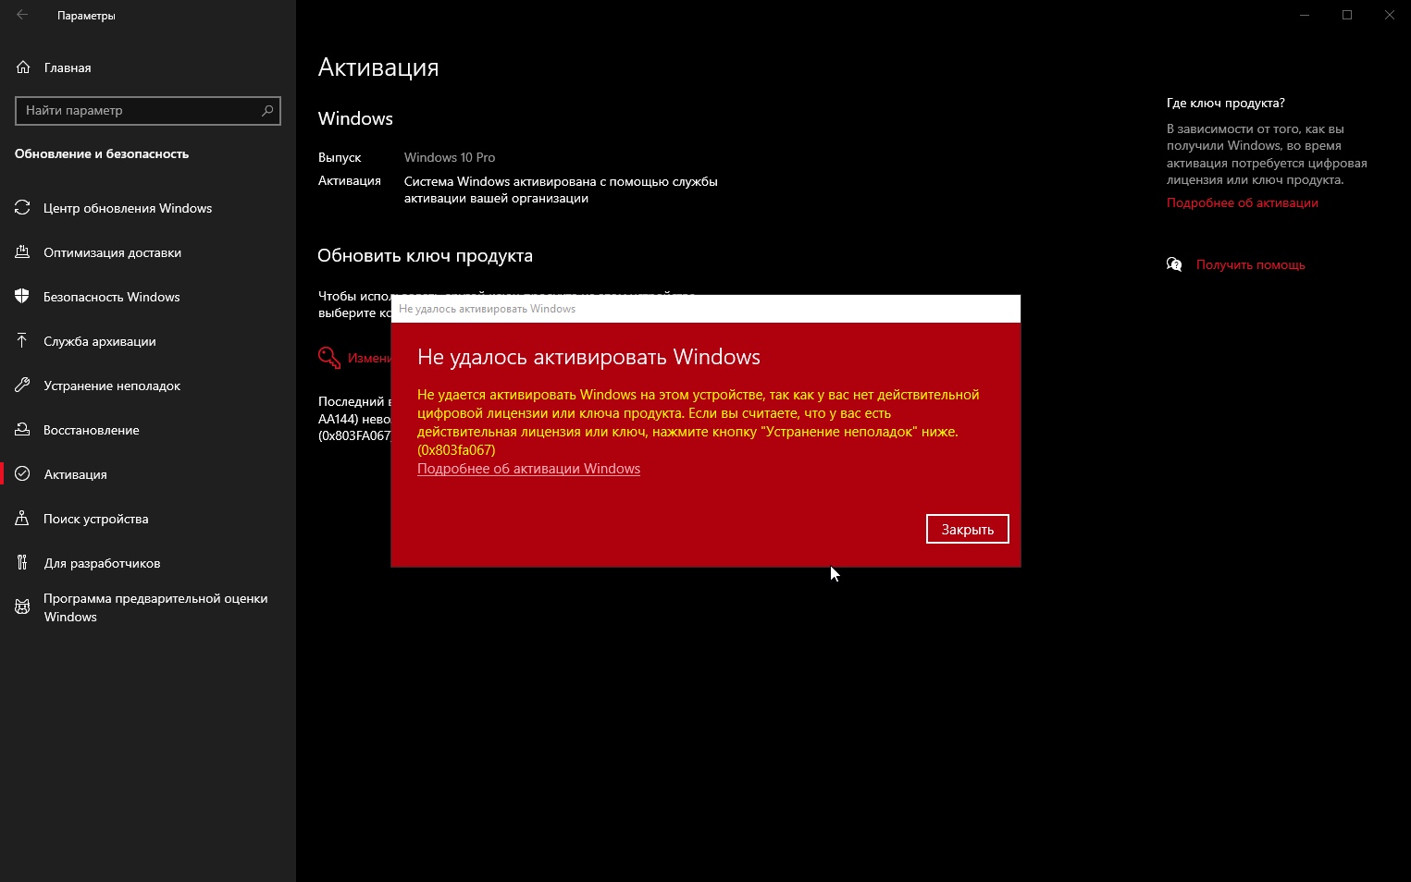Click the Backup upload arrow icon
Screen dimensions: 1411x882
22,341
